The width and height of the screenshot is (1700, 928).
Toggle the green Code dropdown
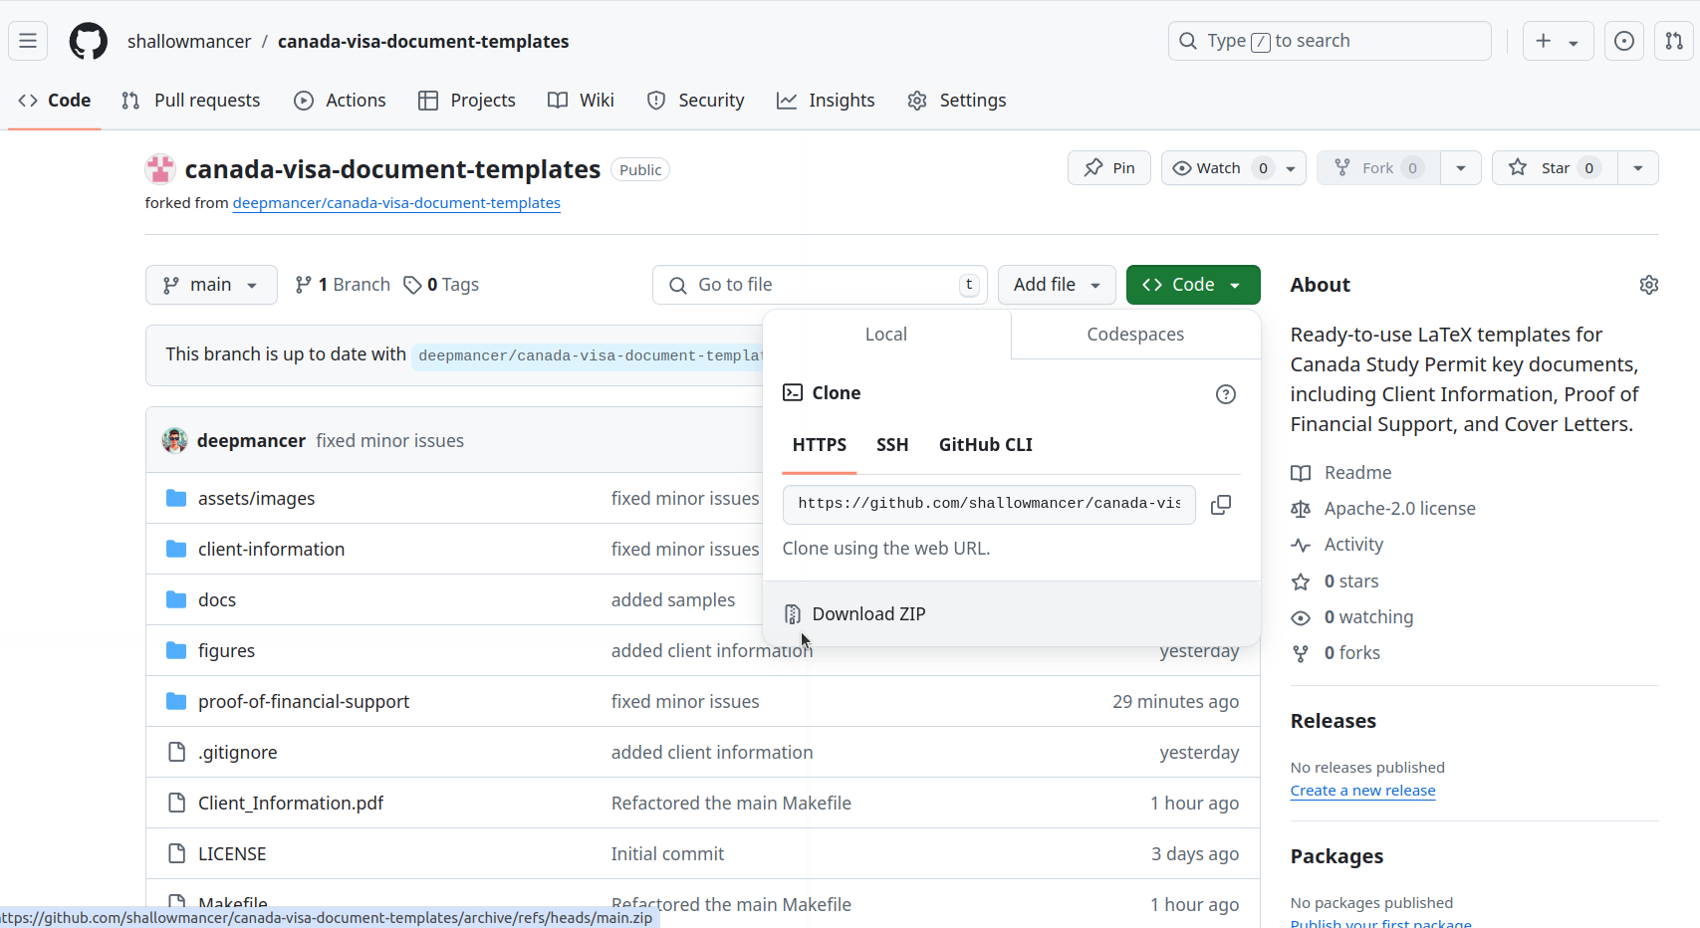1193,285
